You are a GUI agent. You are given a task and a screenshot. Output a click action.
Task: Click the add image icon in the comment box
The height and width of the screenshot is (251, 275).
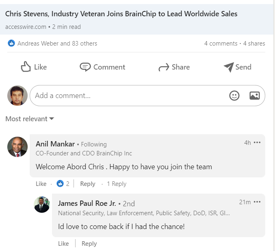[255, 96]
